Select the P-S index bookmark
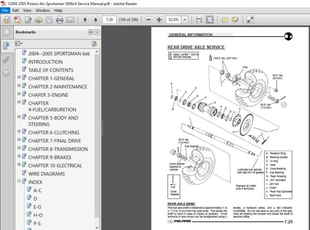 pos(37,223)
